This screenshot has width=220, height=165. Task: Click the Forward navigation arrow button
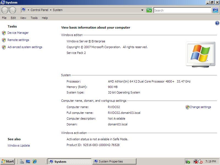point(12,10)
